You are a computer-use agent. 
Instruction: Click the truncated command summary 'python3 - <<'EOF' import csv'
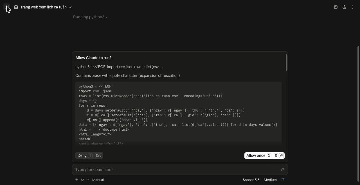[119, 67]
